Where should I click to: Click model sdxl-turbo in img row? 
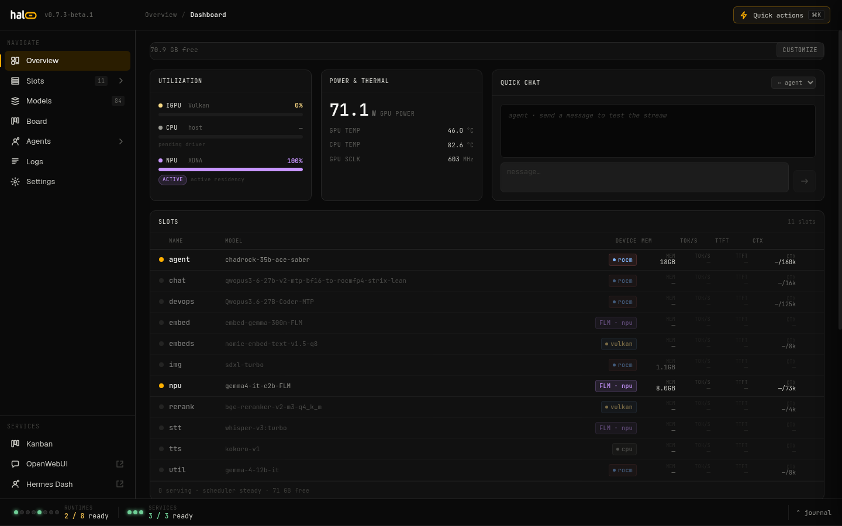244,365
